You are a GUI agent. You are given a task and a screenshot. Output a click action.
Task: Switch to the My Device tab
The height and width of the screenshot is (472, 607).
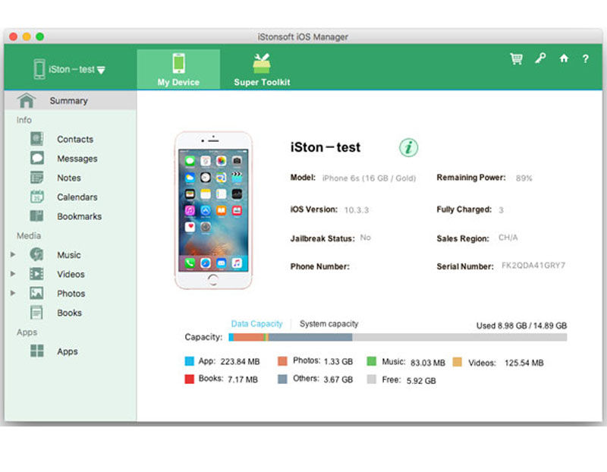click(178, 69)
